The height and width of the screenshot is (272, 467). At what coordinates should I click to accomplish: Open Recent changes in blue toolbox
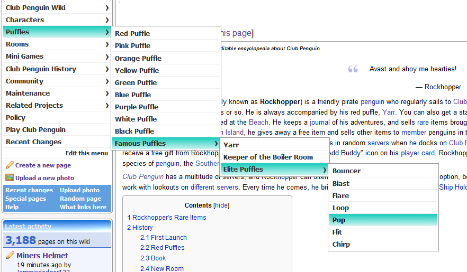pos(29,190)
